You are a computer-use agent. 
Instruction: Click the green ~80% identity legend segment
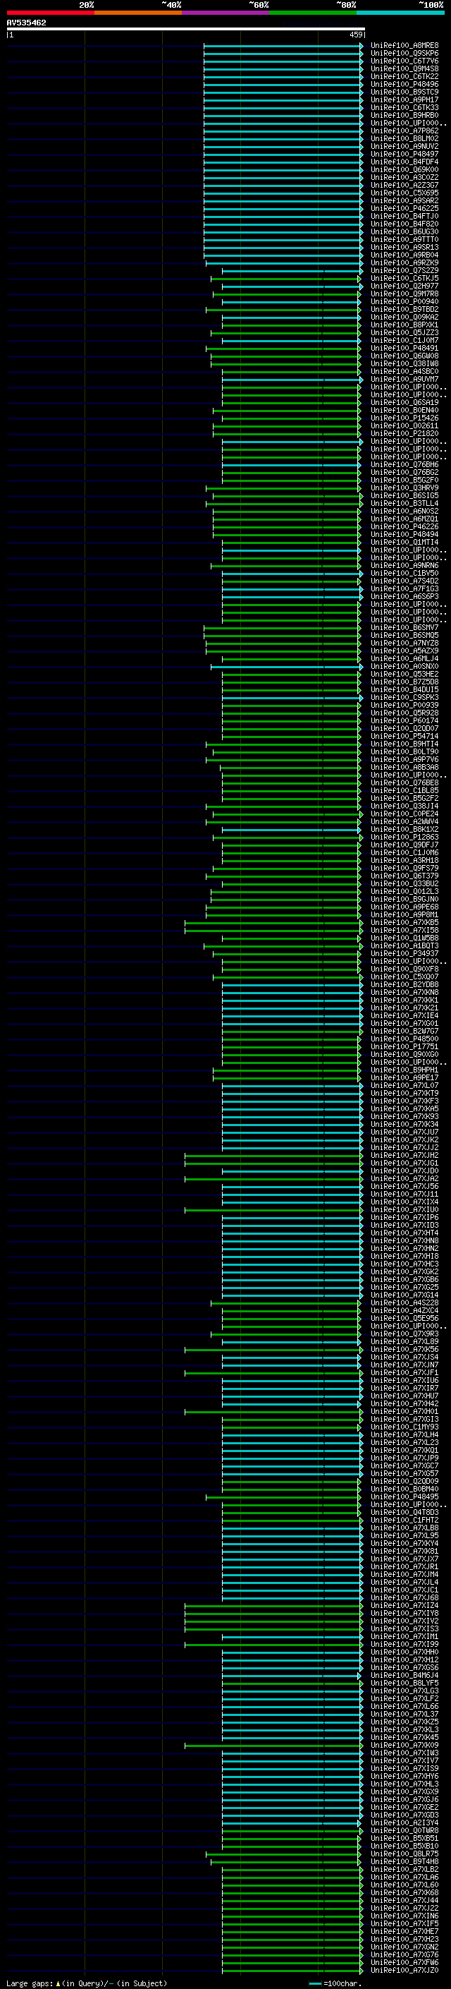coord(313,13)
